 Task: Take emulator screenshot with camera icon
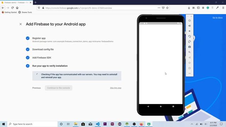[190, 47]
